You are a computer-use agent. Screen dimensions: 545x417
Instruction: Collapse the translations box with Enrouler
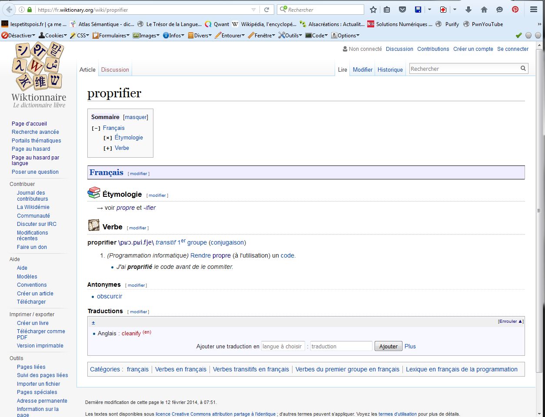510,321
